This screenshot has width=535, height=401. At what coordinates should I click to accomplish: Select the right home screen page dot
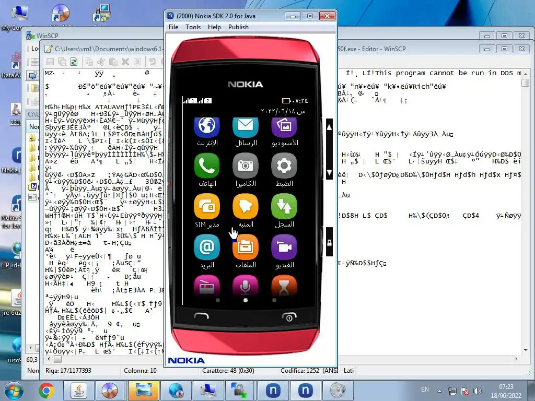coord(274,300)
